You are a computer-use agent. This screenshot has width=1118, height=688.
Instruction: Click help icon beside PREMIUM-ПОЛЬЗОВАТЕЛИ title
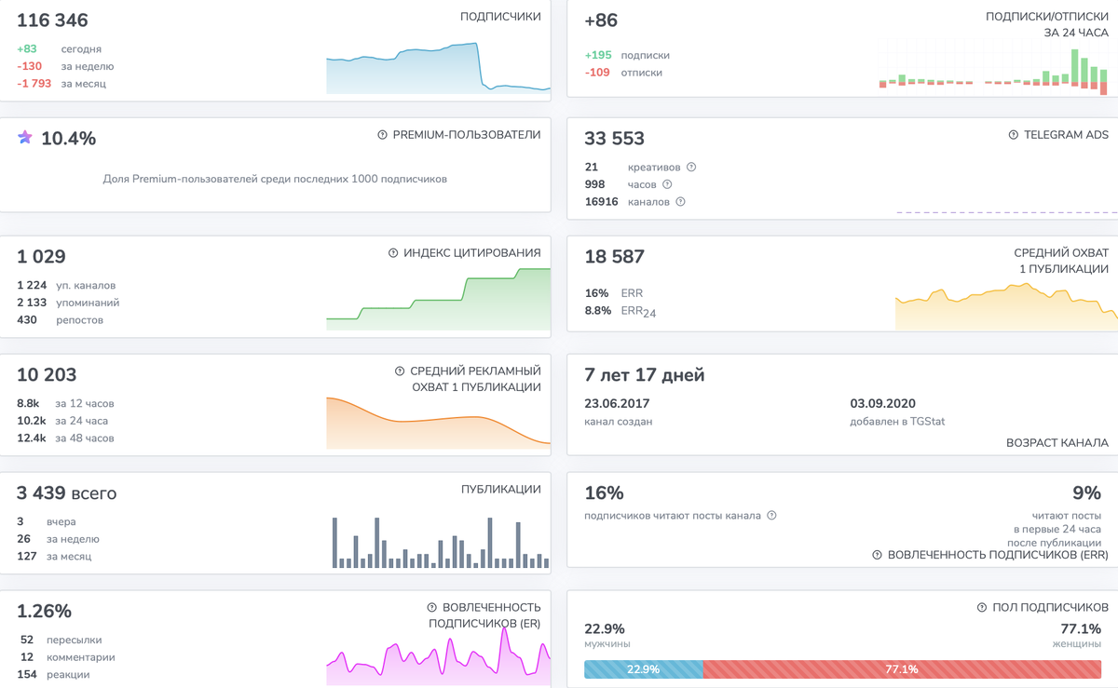click(382, 135)
